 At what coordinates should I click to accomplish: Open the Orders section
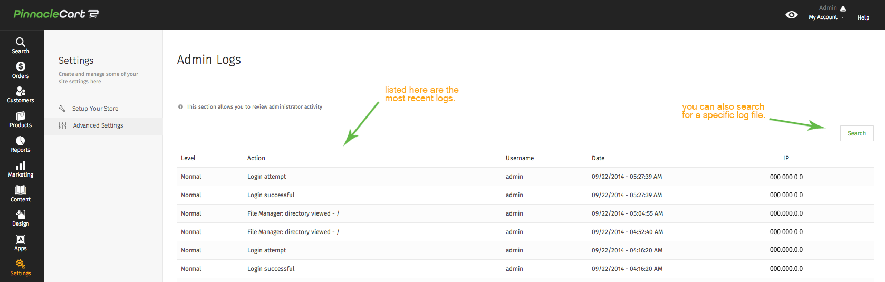click(21, 70)
